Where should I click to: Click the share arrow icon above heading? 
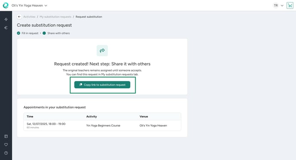(102, 51)
